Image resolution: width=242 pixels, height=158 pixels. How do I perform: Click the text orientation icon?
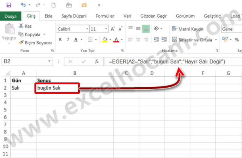[x=156, y=29]
